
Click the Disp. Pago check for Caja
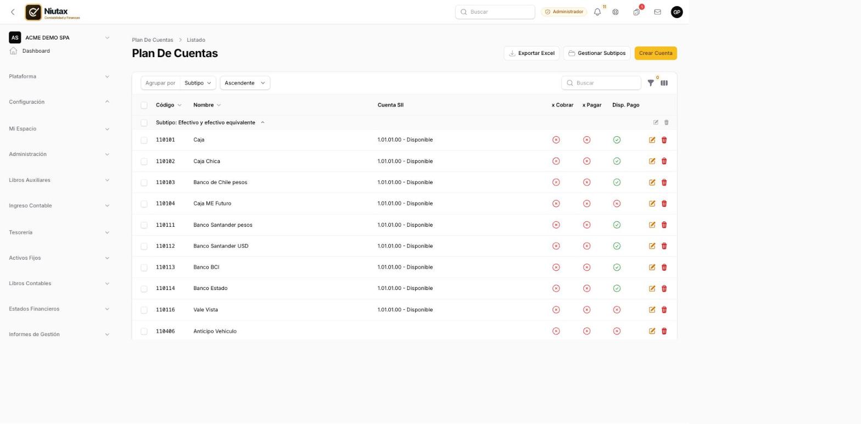coord(617,140)
